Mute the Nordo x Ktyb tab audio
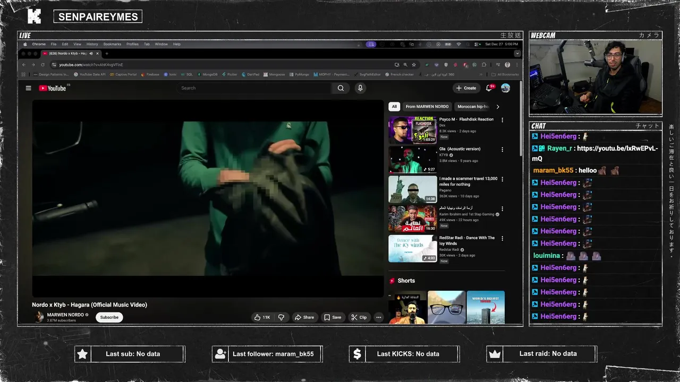 pyautogui.click(x=91, y=54)
